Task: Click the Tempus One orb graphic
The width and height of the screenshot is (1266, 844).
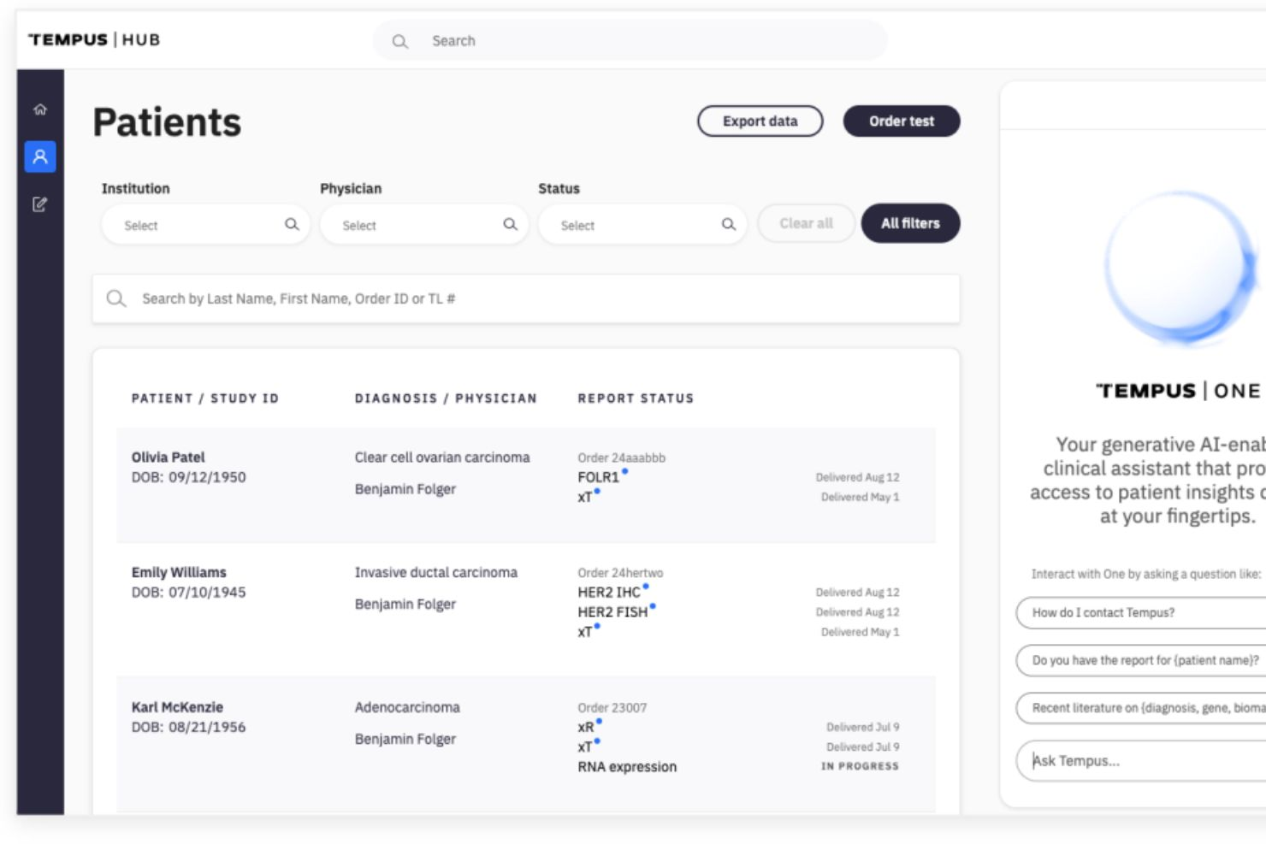Action: [x=1180, y=267]
